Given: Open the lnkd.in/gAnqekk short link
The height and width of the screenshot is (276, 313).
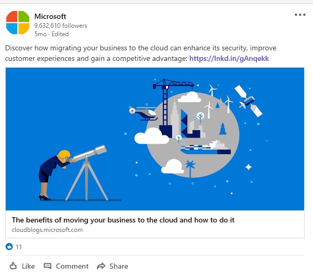Looking at the screenshot, I should 229,58.
